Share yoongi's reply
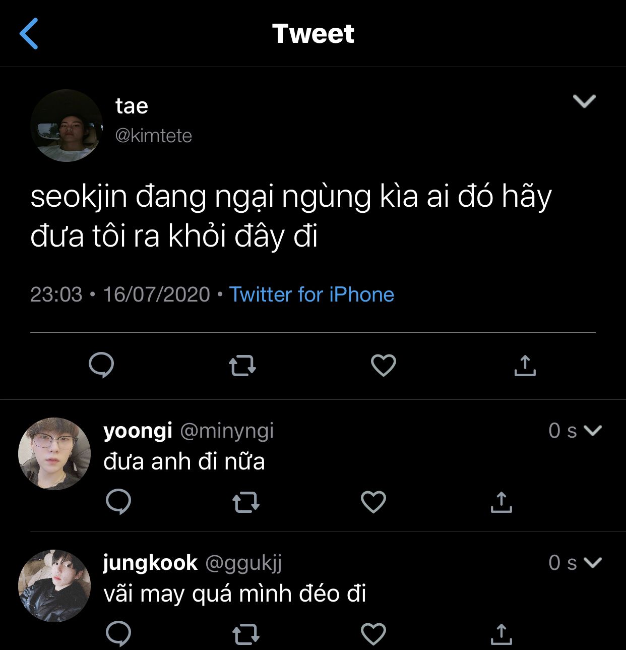Viewport: 626px width, 650px height. 501,502
